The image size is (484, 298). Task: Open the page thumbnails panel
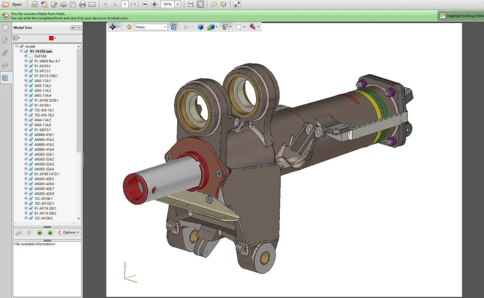(x=5, y=28)
